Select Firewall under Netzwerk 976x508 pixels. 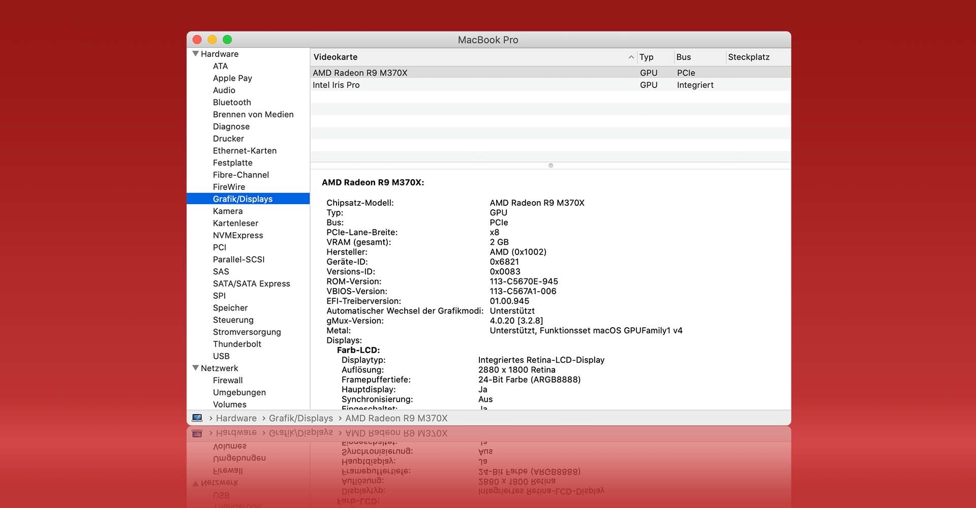227,380
